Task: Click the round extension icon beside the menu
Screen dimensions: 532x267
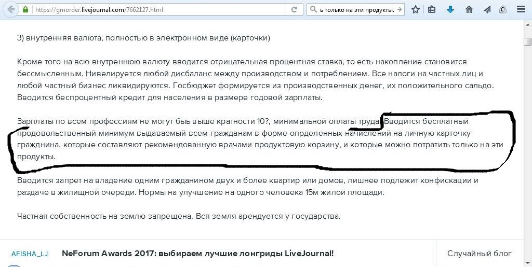Action: (x=503, y=10)
